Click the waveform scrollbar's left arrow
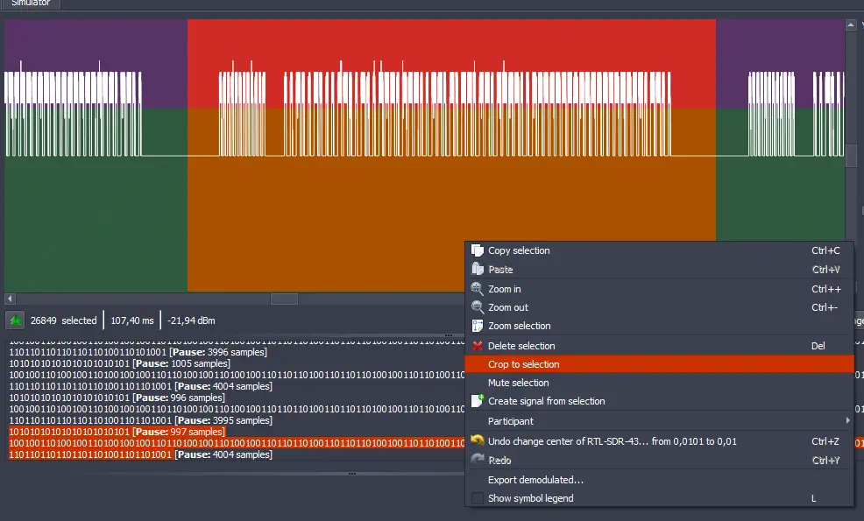 (x=9, y=299)
